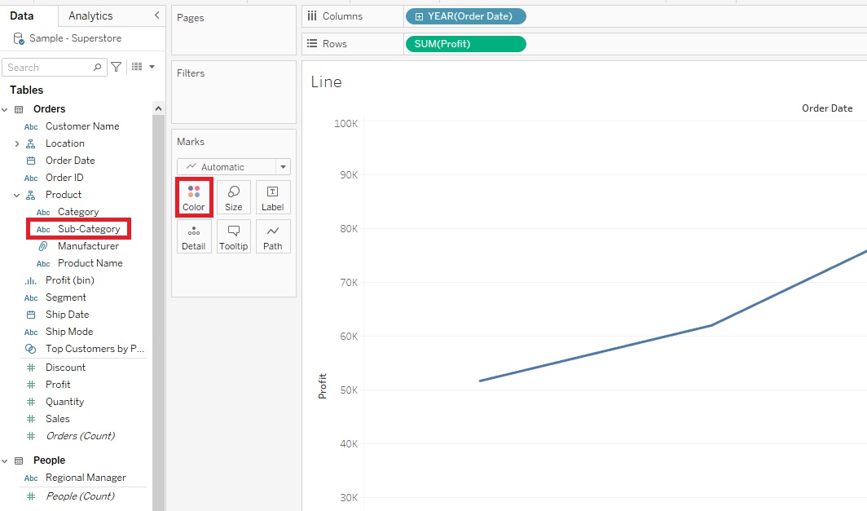Click the Pages shelf label
This screenshot has width=867, height=511.
(190, 18)
